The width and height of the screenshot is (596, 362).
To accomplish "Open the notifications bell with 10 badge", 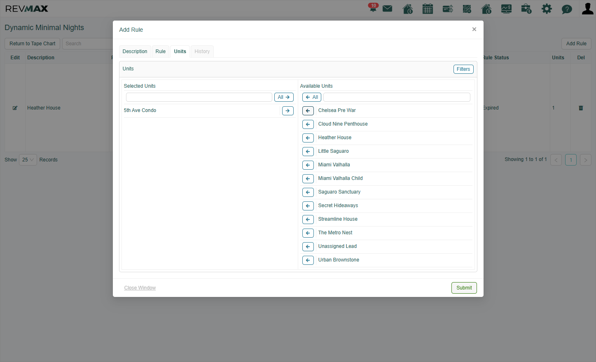I will point(373,8).
